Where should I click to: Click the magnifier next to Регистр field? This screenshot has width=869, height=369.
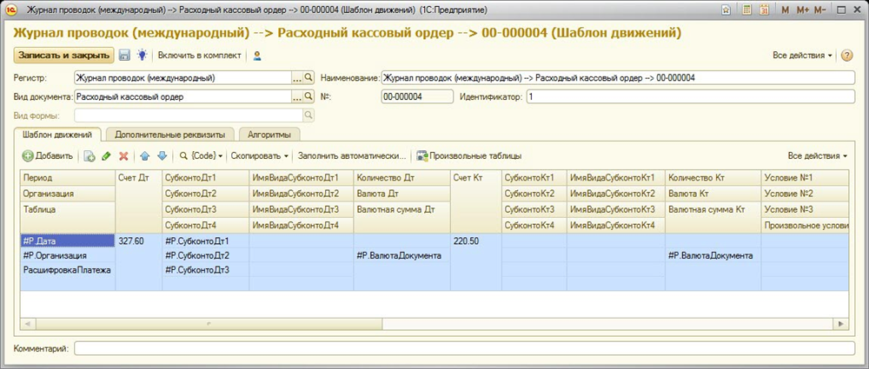[309, 78]
